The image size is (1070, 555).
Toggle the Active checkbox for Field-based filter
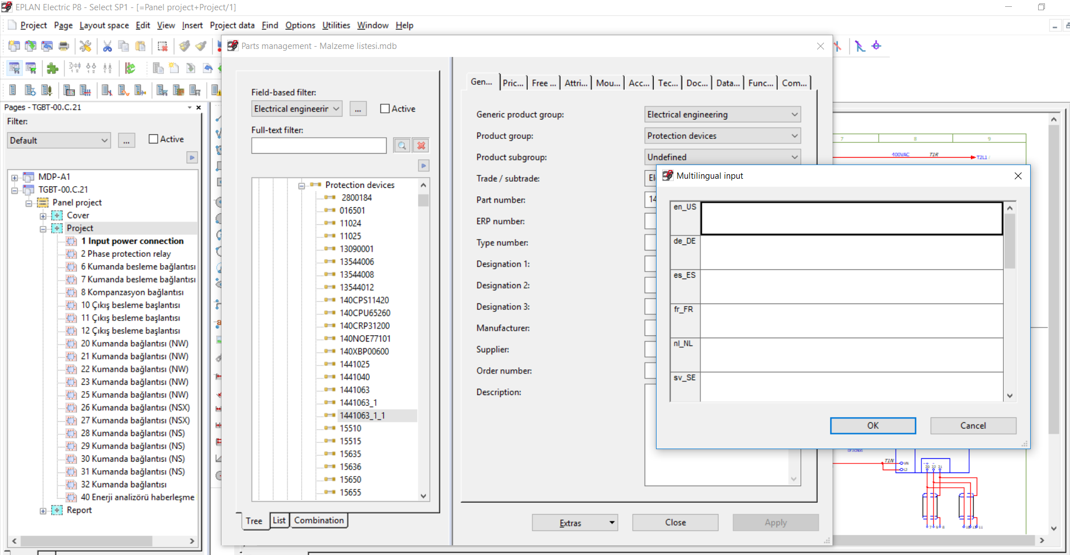385,109
